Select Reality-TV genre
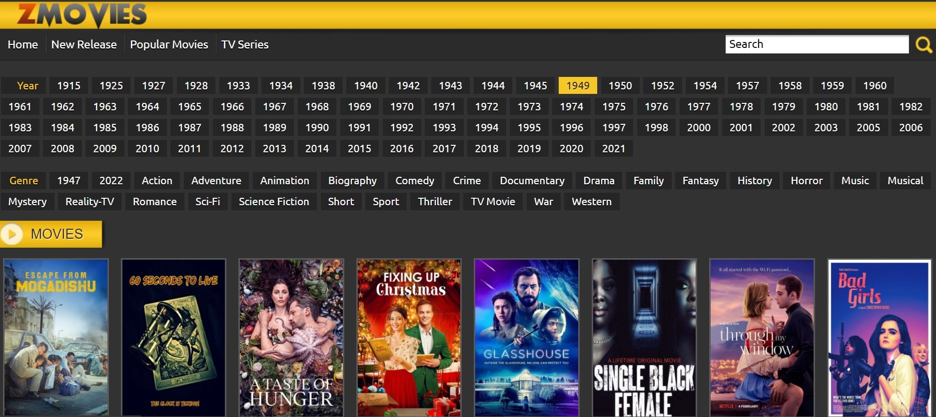Screen dimensions: 936x417 pos(89,201)
